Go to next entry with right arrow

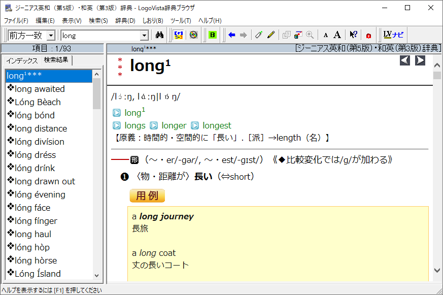point(420,61)
